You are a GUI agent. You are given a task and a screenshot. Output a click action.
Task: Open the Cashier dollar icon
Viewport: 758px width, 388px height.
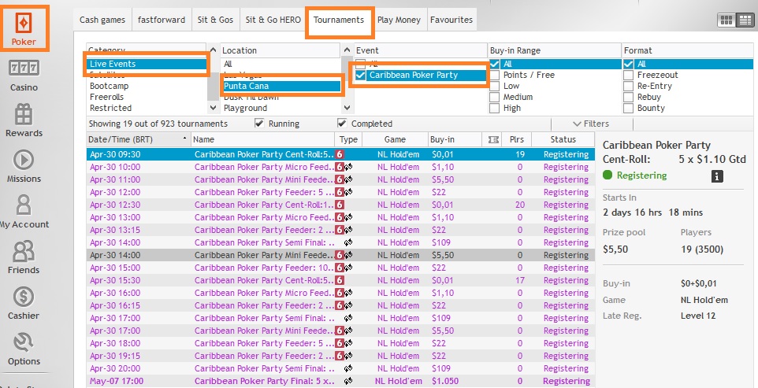coord(24,297)
